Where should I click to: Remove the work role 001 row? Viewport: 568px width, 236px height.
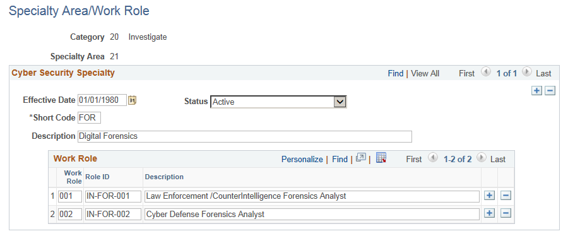(506, 196)
